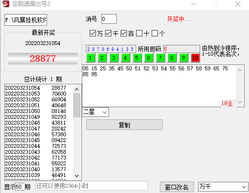Select history row 202203231049
Viewport: 249px width, 193px height.
click(x=39, y=117)
